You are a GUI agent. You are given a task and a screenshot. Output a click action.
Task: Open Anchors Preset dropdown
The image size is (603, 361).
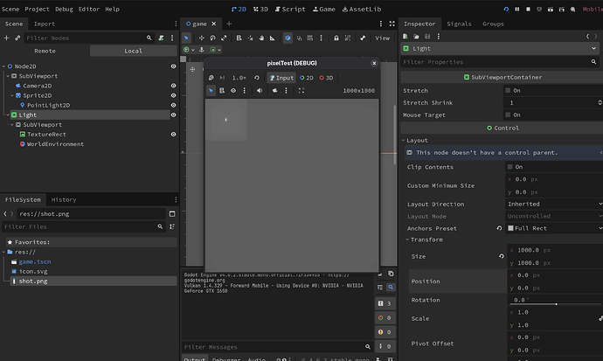click(554, 228)
